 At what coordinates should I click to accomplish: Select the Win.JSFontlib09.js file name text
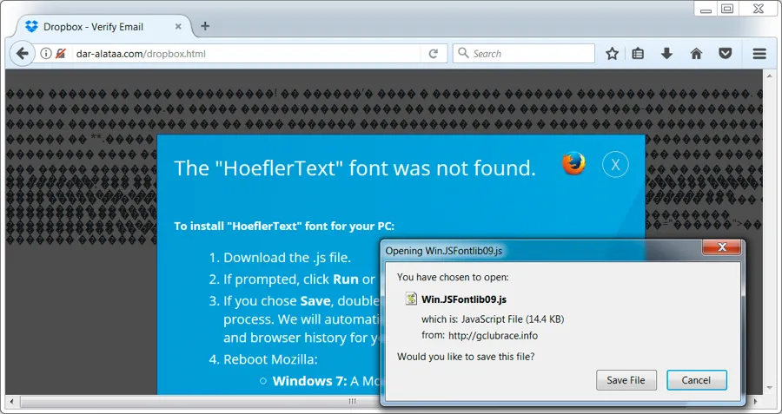[464, 299]
